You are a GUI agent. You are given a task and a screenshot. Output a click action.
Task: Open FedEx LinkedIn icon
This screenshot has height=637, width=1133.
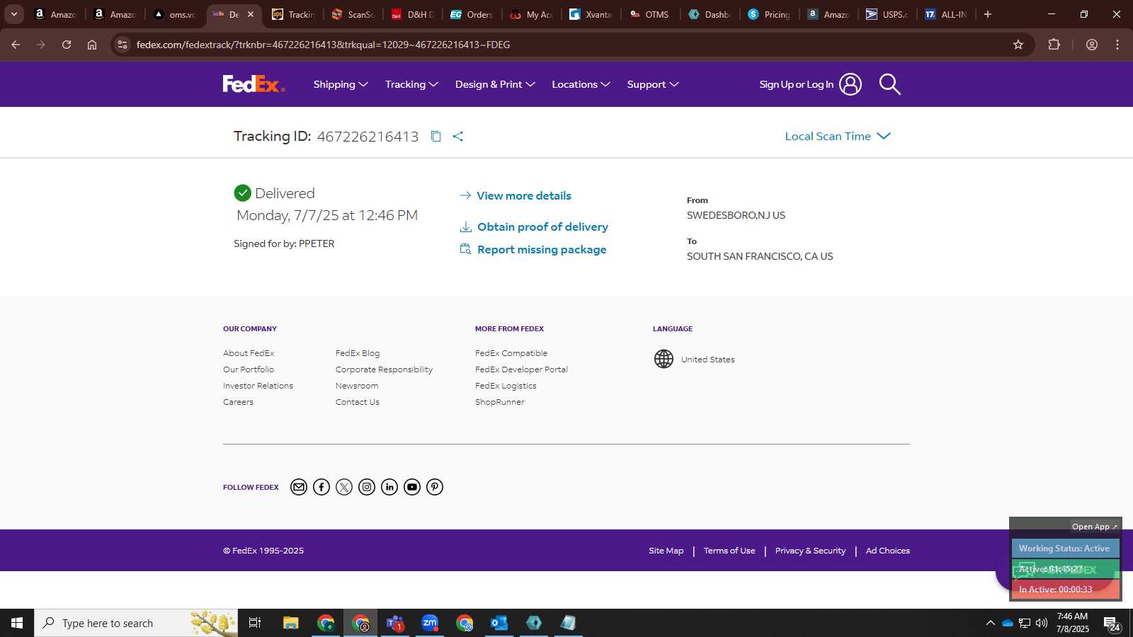point(389,487)
